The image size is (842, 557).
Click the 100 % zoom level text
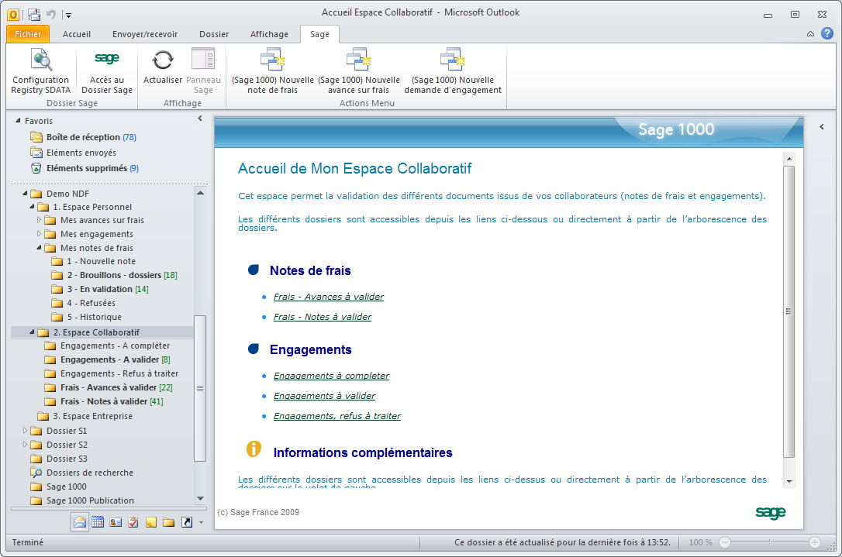700,542
